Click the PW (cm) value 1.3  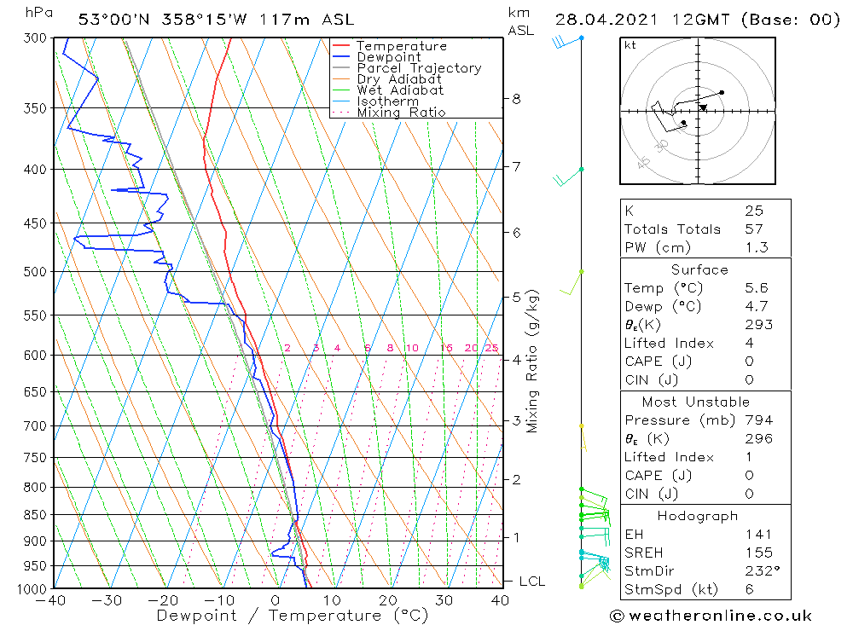(757, 247)
